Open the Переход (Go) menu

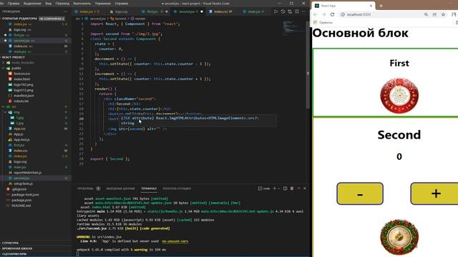click(x=62, y=4)
